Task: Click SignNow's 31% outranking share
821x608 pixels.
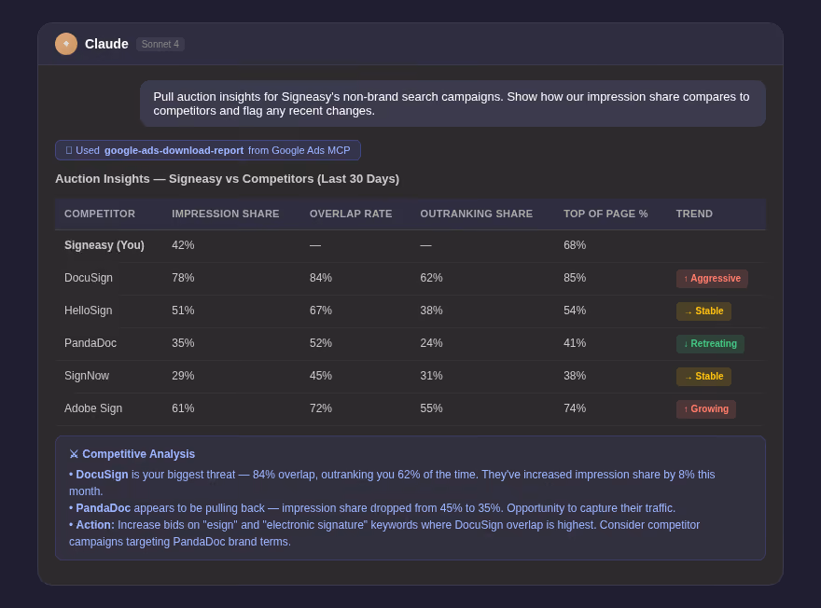Action: point(431,376)
